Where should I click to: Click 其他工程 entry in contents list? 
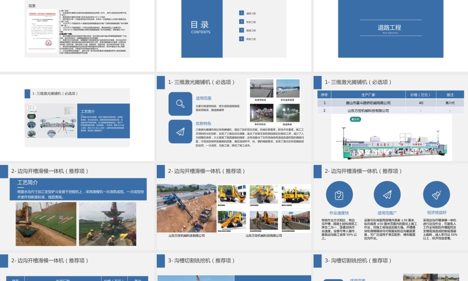coord(251,39)
